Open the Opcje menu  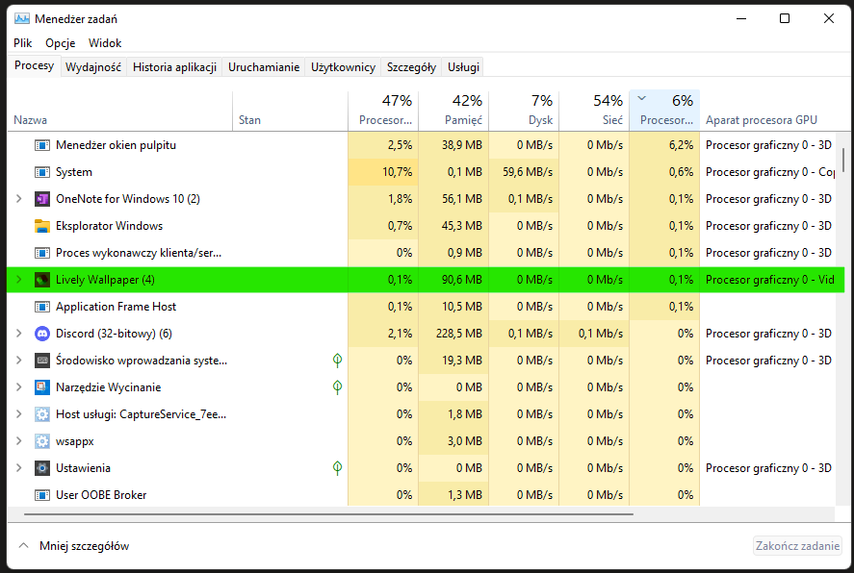(x=60, y=42)
